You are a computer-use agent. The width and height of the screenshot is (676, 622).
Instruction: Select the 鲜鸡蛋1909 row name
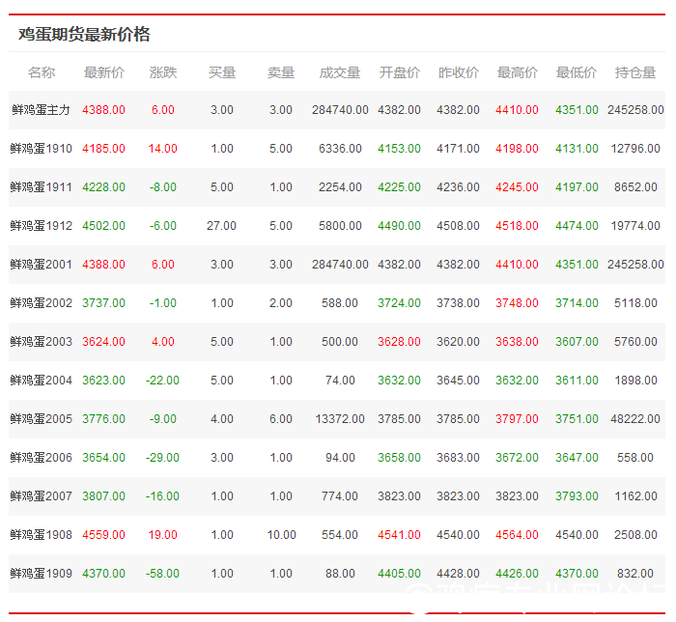[x=41, y=574]
